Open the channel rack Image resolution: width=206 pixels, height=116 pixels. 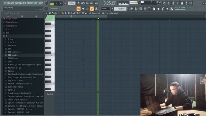(x=141, y=9)
